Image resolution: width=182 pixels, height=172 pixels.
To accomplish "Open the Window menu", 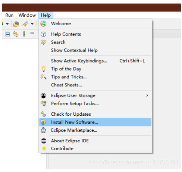I will coord(27,15).
